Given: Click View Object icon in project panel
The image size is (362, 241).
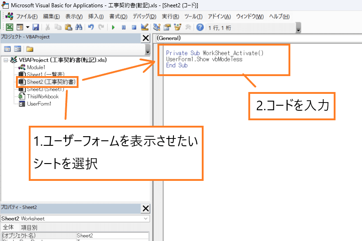Looking at the screenshot, I should tap(17, 49).
